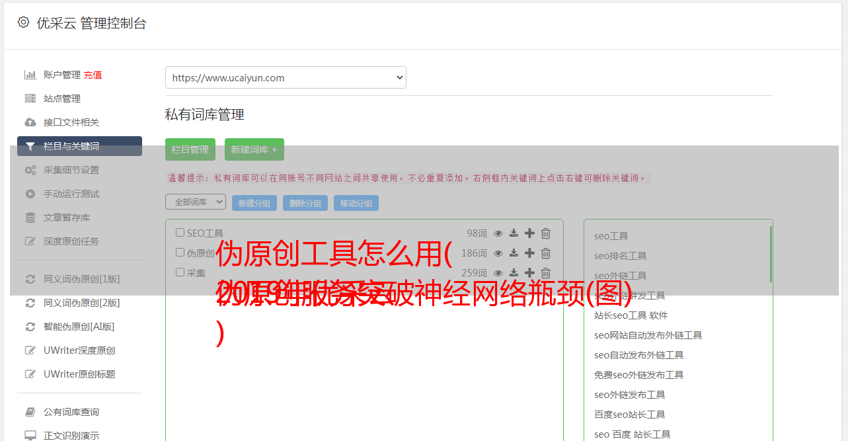The height and width of the screenshot is (441, 848).
Task: Select keyword seo排名工具
Action: 621,256
